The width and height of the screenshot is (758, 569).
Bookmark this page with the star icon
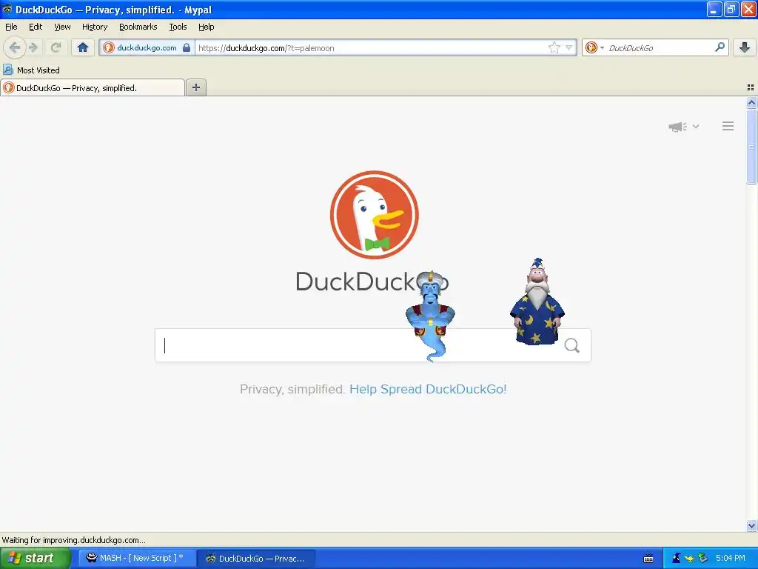coord(554,47)
